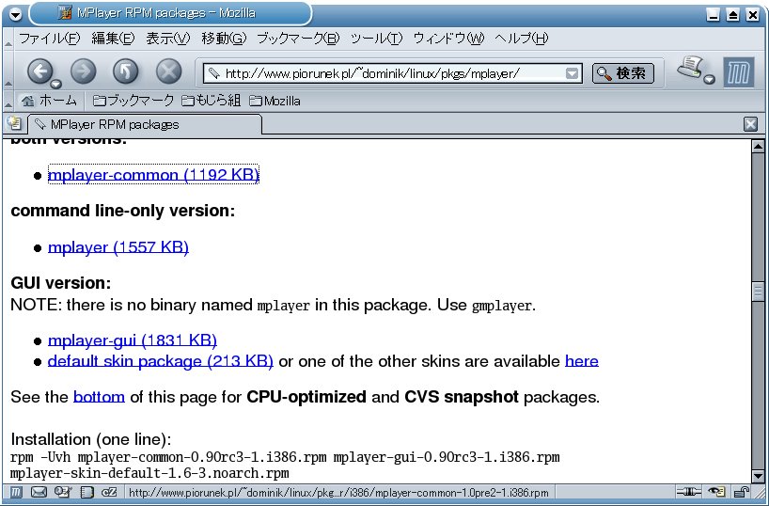Viewport: 769px width, 506px height.
Task: Open the Back button history dropdown
Action: 55,84
